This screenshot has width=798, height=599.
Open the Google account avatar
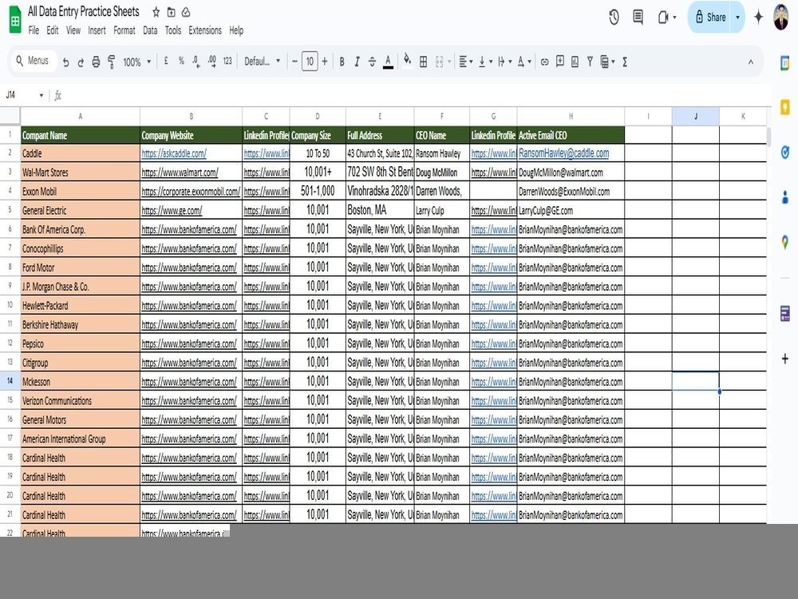point(781,17)
